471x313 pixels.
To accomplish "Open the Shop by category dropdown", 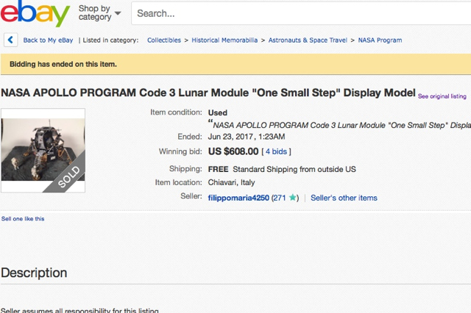I will coord(100,13).
